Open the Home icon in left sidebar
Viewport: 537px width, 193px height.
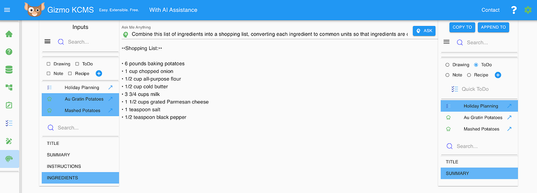tap(9, 34)
